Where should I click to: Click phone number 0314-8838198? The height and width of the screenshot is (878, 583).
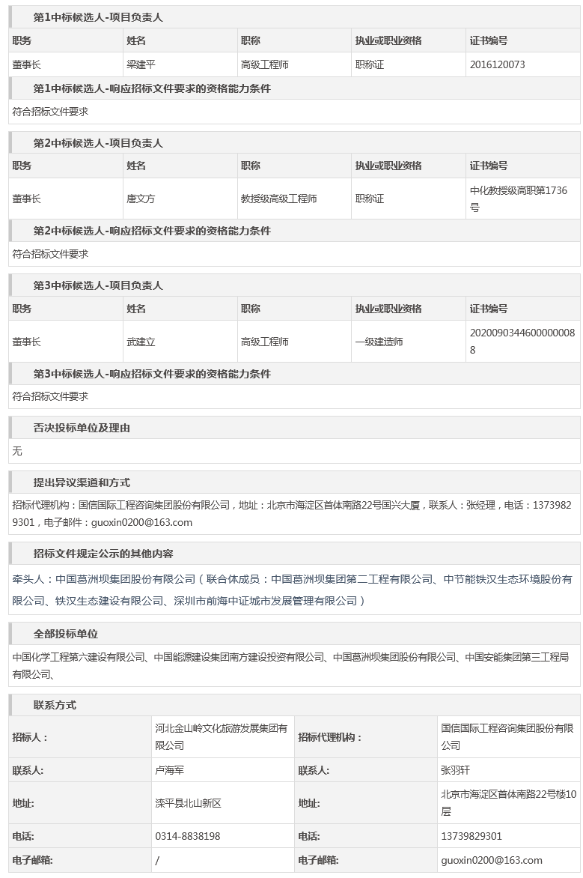coord(187,836)
